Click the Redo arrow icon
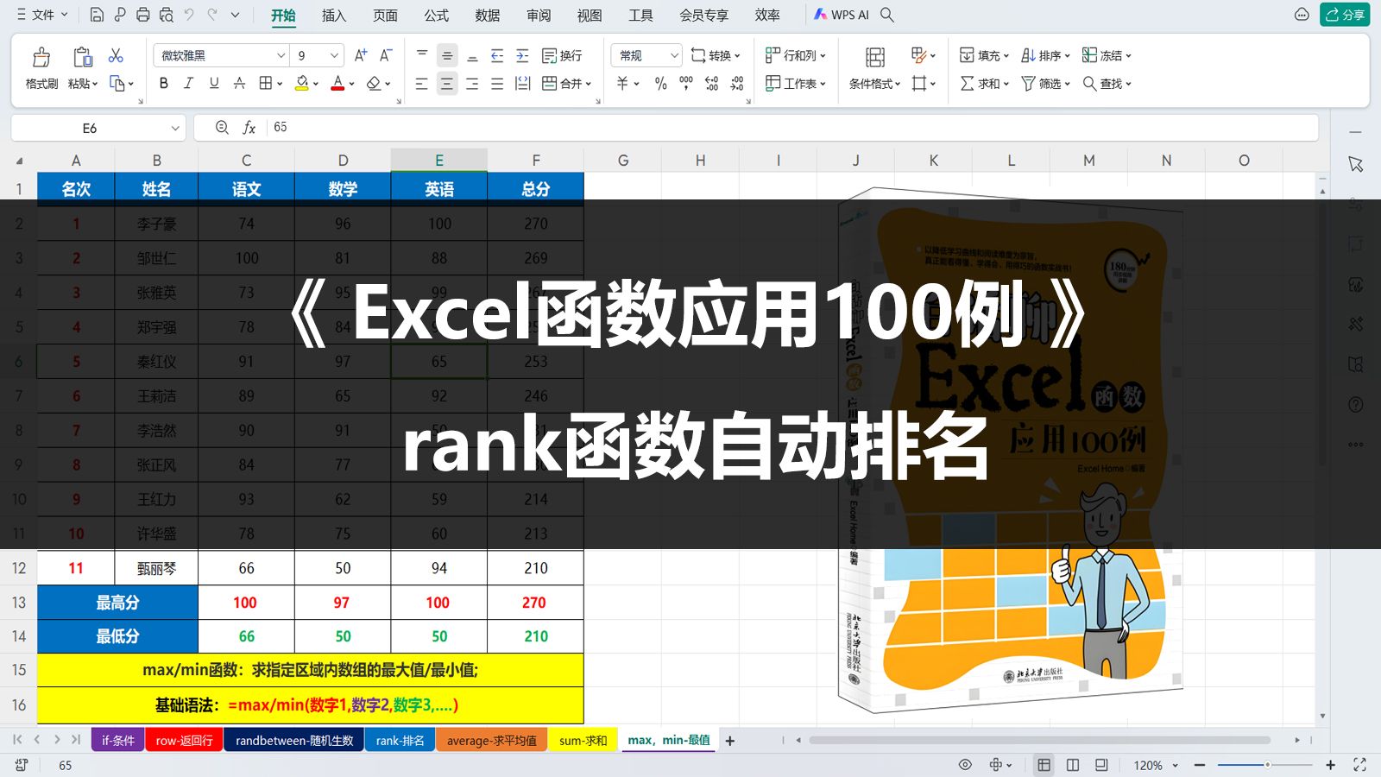 click(212, 15)
